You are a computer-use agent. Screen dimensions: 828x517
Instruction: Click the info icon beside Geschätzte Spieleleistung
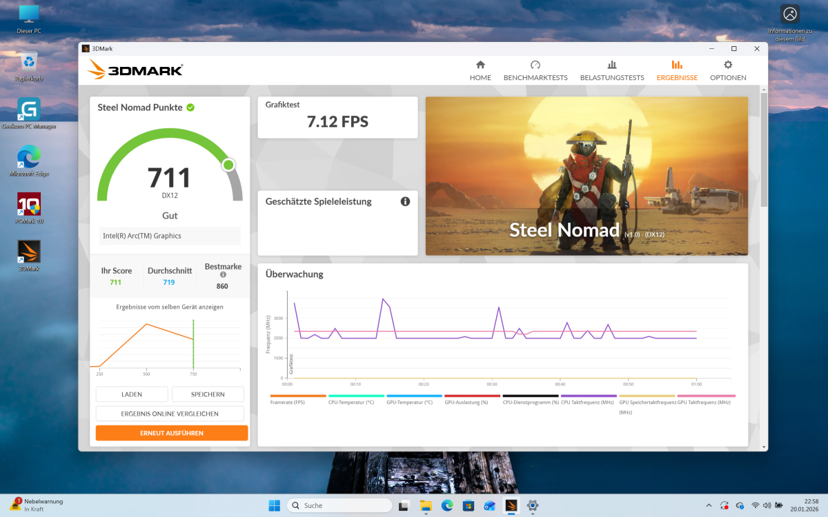pyautogui.click(x=406, y=201)
